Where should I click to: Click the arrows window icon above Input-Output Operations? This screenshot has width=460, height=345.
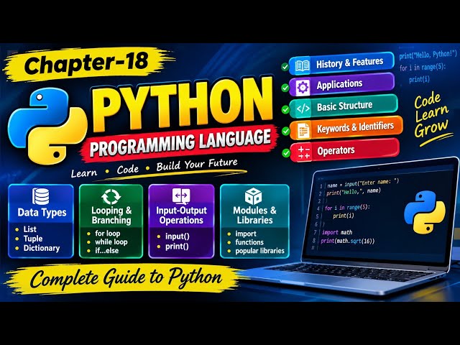[x=181, y=195]
